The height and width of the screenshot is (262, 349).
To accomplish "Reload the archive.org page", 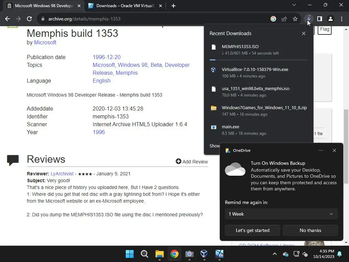I will coord(29,19).
